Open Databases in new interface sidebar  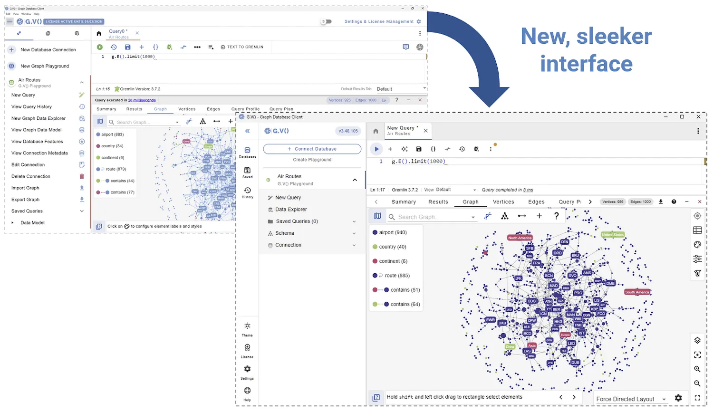tap(247, 153)
